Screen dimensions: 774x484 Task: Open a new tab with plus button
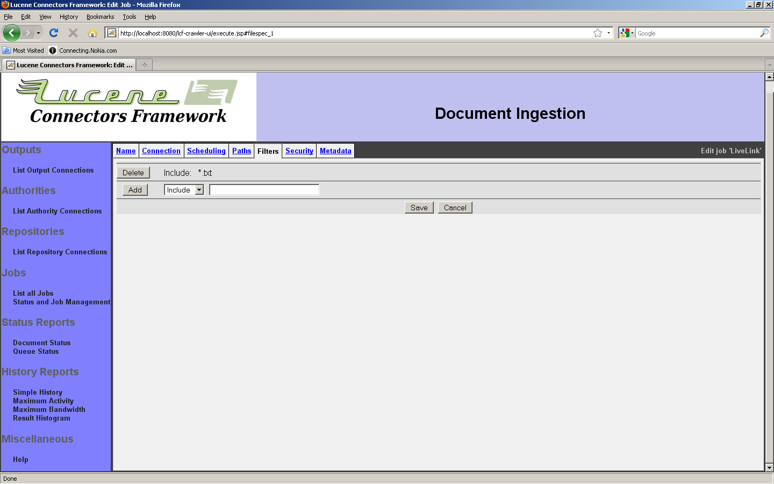tap(144, 65)
